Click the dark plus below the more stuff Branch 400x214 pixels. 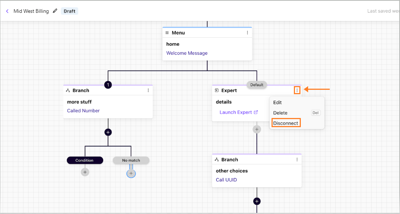[108, 132]
